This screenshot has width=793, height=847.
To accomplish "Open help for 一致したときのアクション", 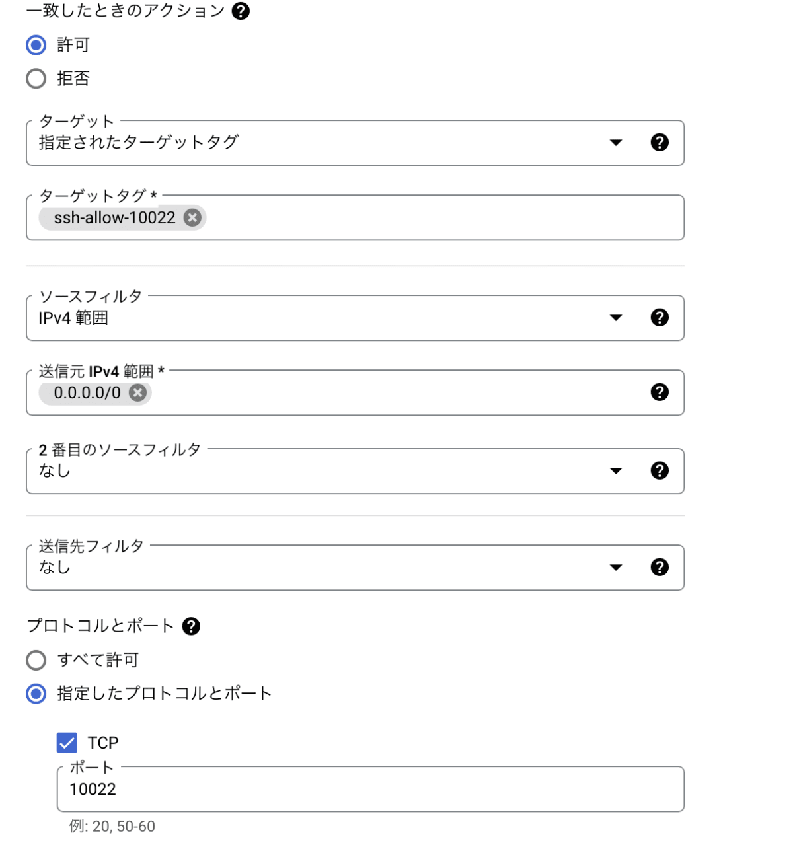I will pyautogui.click(x=241, y=11).
